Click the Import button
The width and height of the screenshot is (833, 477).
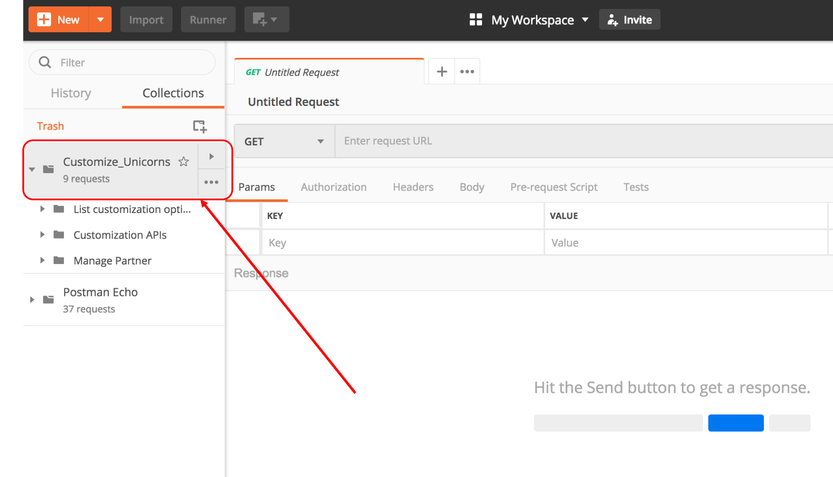(146, 20)
